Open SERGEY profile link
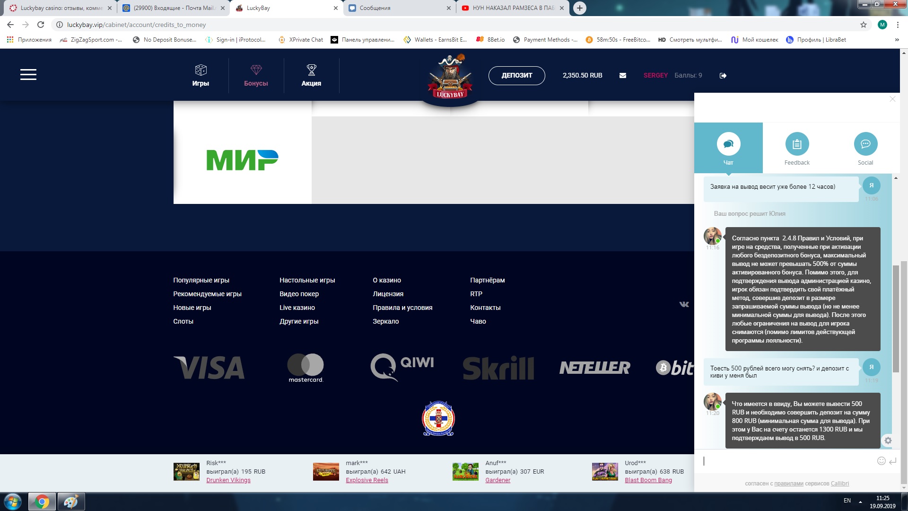This screenshot has width=908, height=511. pyautogui.click(x=655, y=75)
